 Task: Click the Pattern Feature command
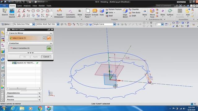(114, 10)
